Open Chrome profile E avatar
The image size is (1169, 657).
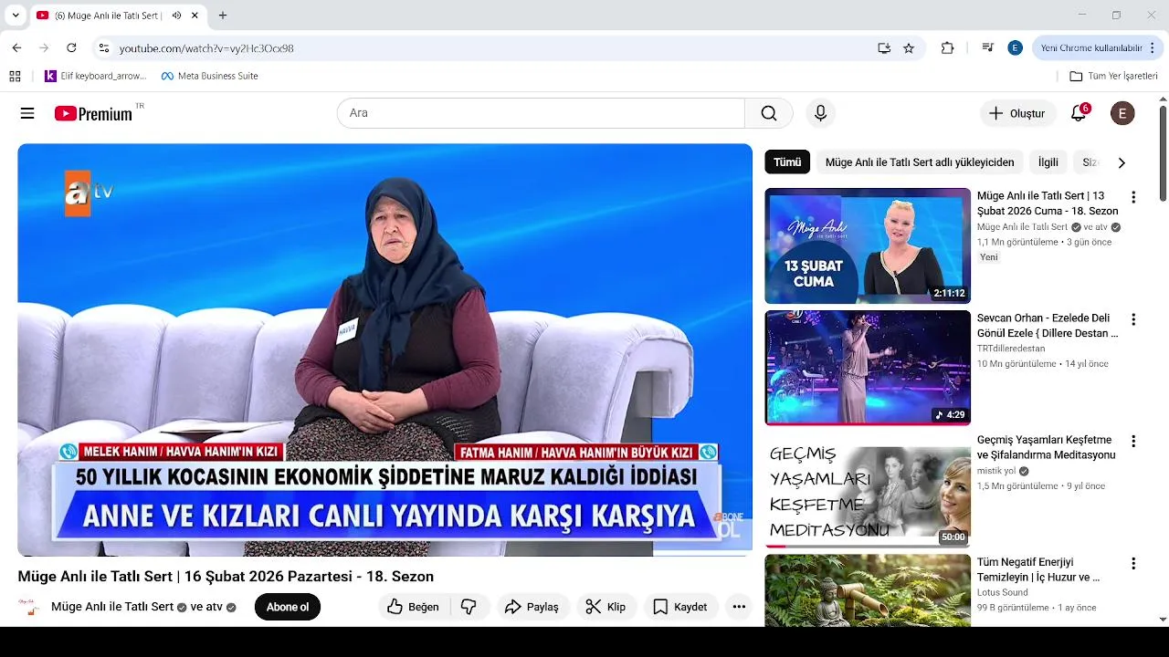point(1015,47)
